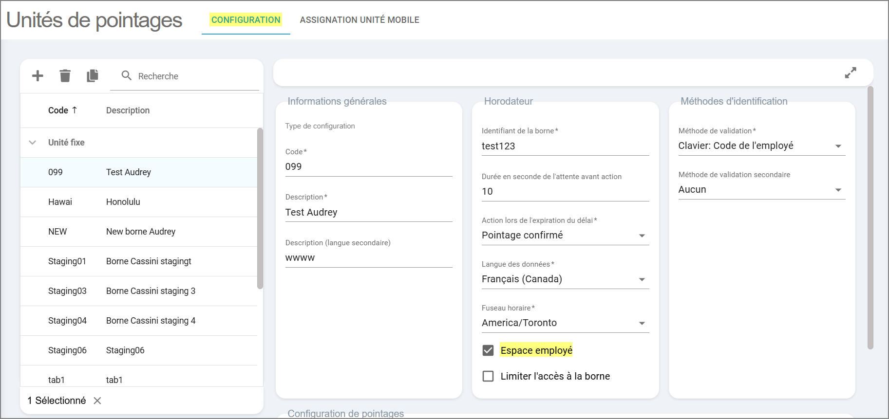The image size is (889, 419).
Task: Click the search magnifier icon
Action: click(127, 76)
